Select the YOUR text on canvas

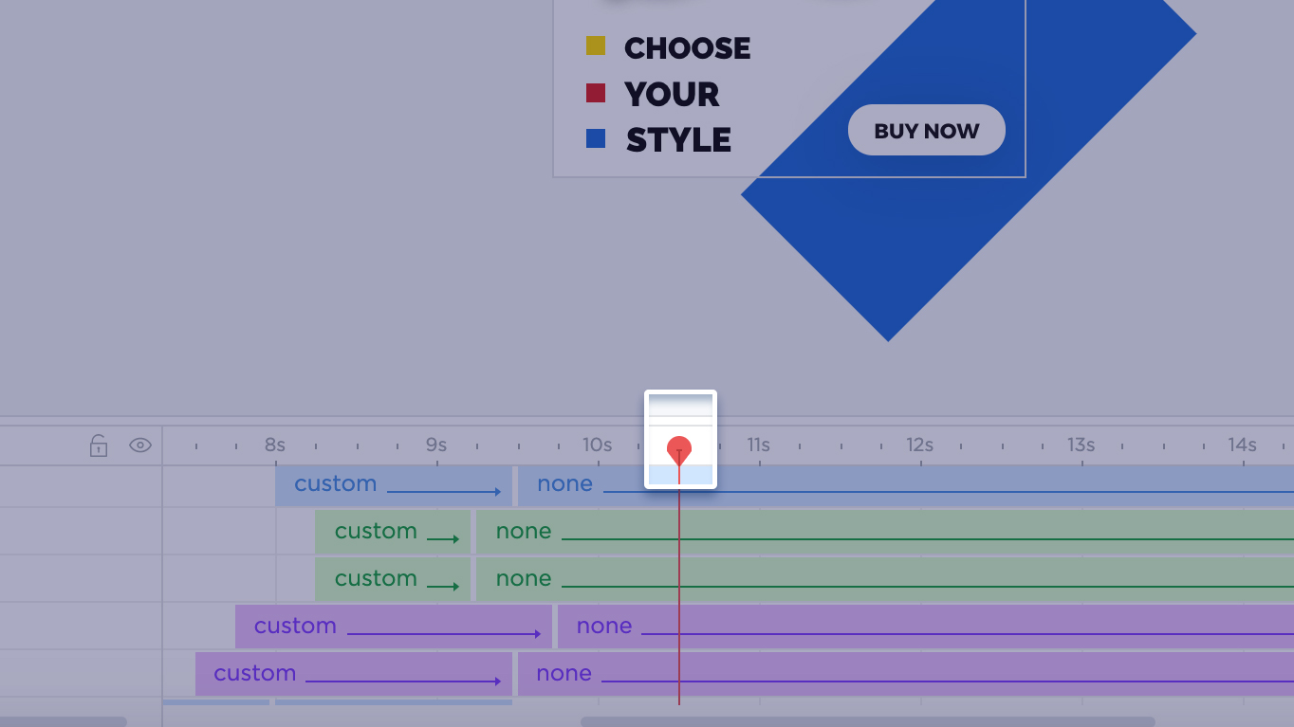(672, 95)
